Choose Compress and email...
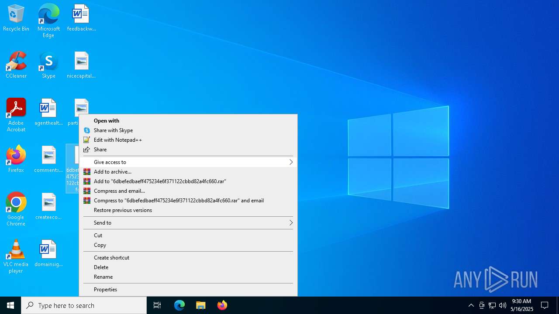This screenshot has width=559, height=314. point(188,191)
